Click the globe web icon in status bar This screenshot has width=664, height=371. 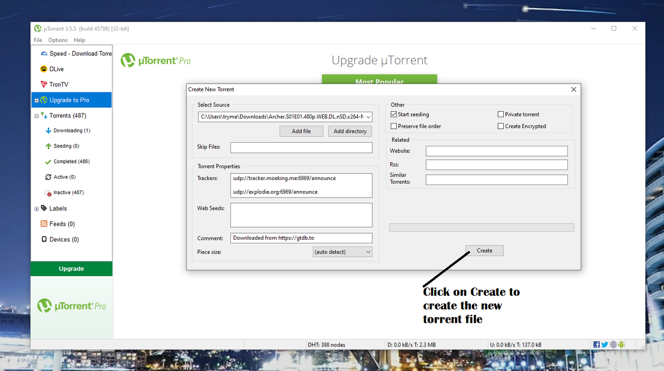pyautogui.click(x=614, y=345)
